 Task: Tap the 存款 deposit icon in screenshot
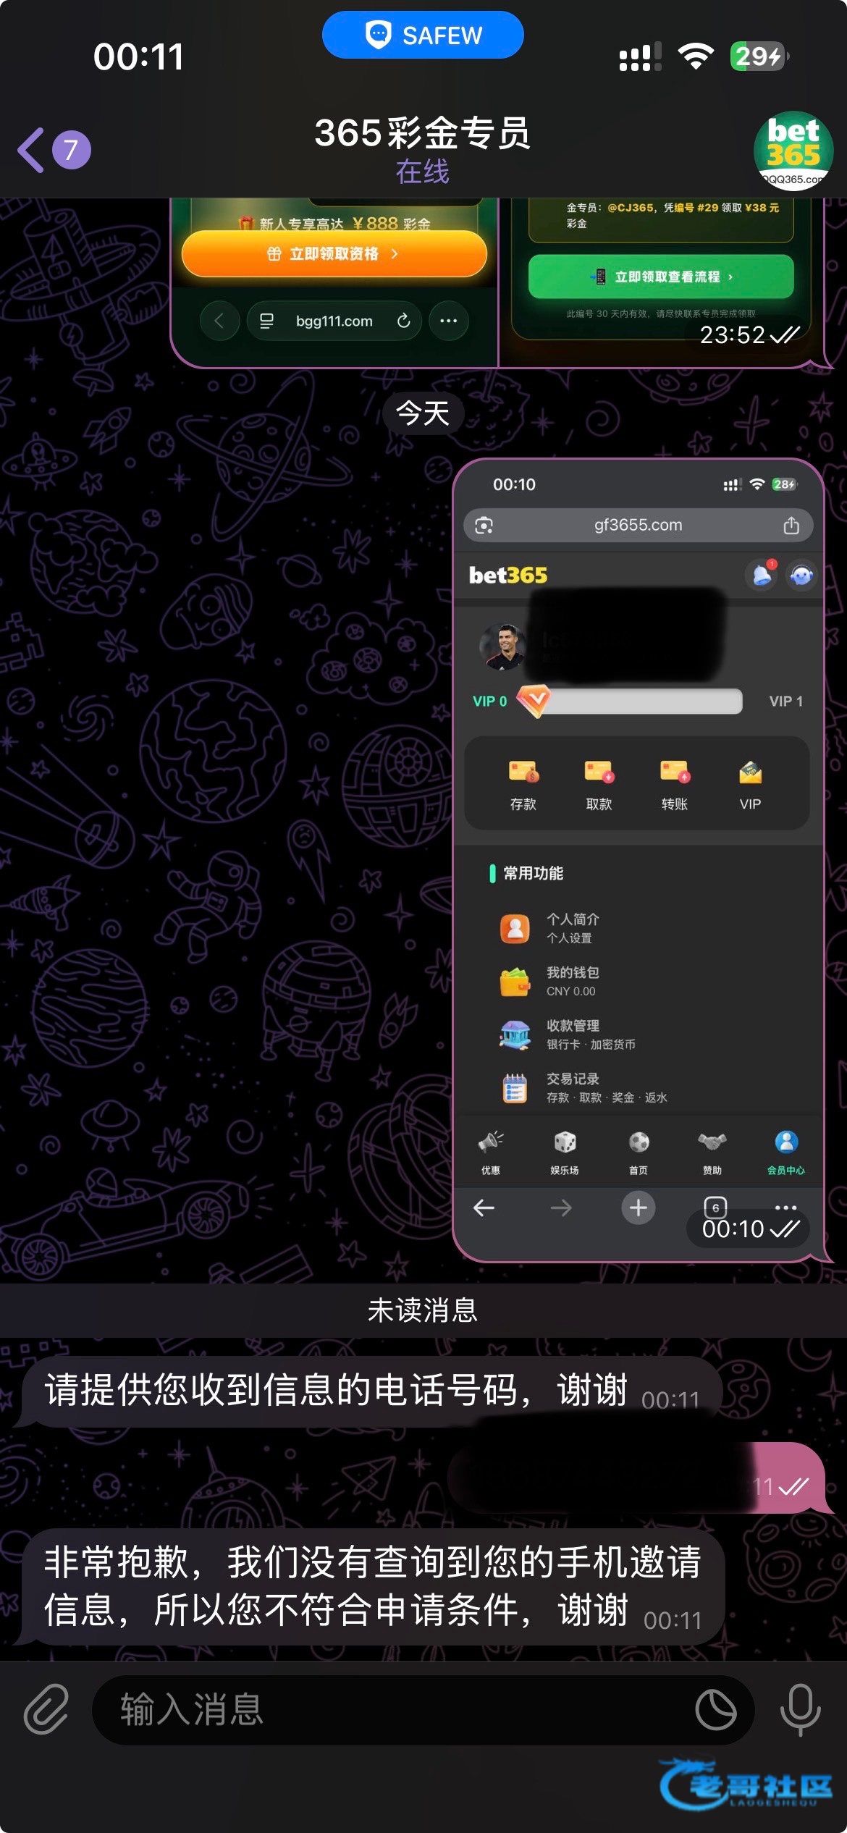pyautogui.click(x=523, y=784)
